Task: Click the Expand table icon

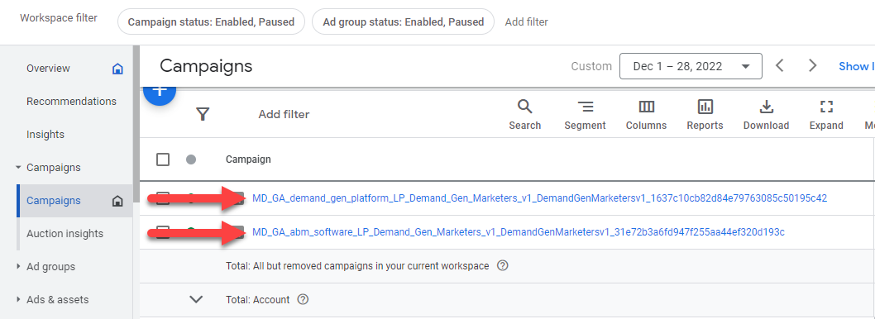Action: 826,114
